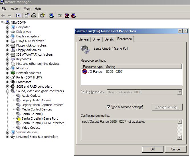This screenshot has height=157, width=190.
Task: Select the Video Codecs tree item
Action: click(31, 128)
